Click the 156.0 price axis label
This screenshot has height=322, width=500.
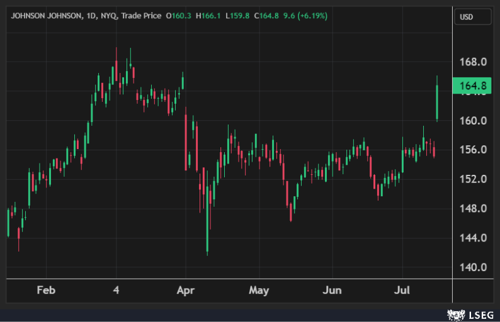pos(473,150)
